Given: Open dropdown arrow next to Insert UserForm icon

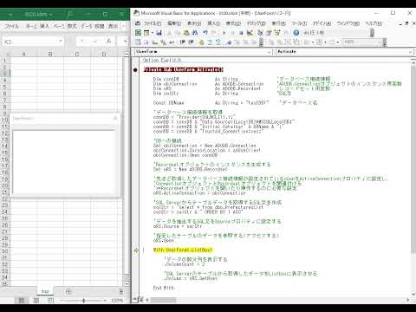Looking at the screenshot, I should tap(152, 33).
